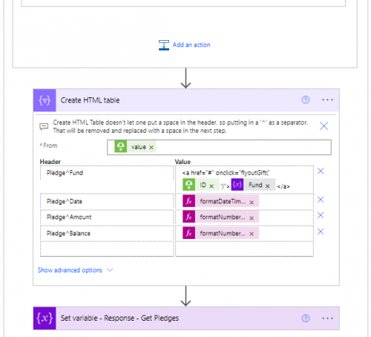This screenshot has width=371, height=337.
Task: Delete the Pledge^Balance row
Action: pos(321,232)
